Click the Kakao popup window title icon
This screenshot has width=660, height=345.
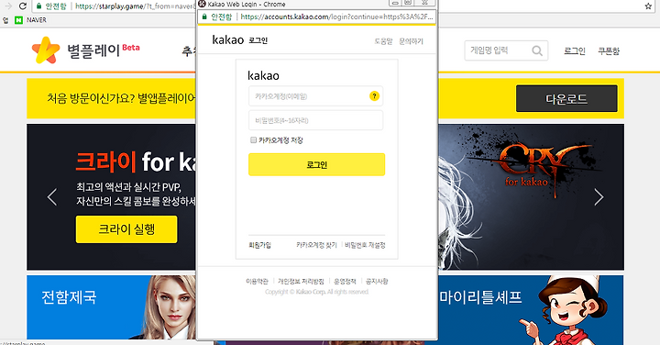tap(202, 4)
